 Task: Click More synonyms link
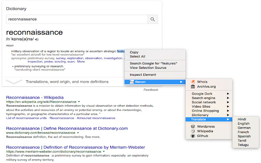click(81, 62)
